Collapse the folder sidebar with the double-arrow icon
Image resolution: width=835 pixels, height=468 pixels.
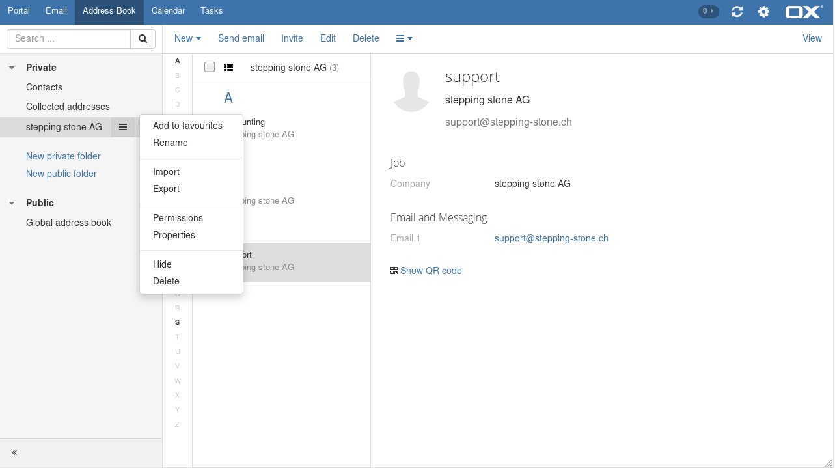(14, 452)
